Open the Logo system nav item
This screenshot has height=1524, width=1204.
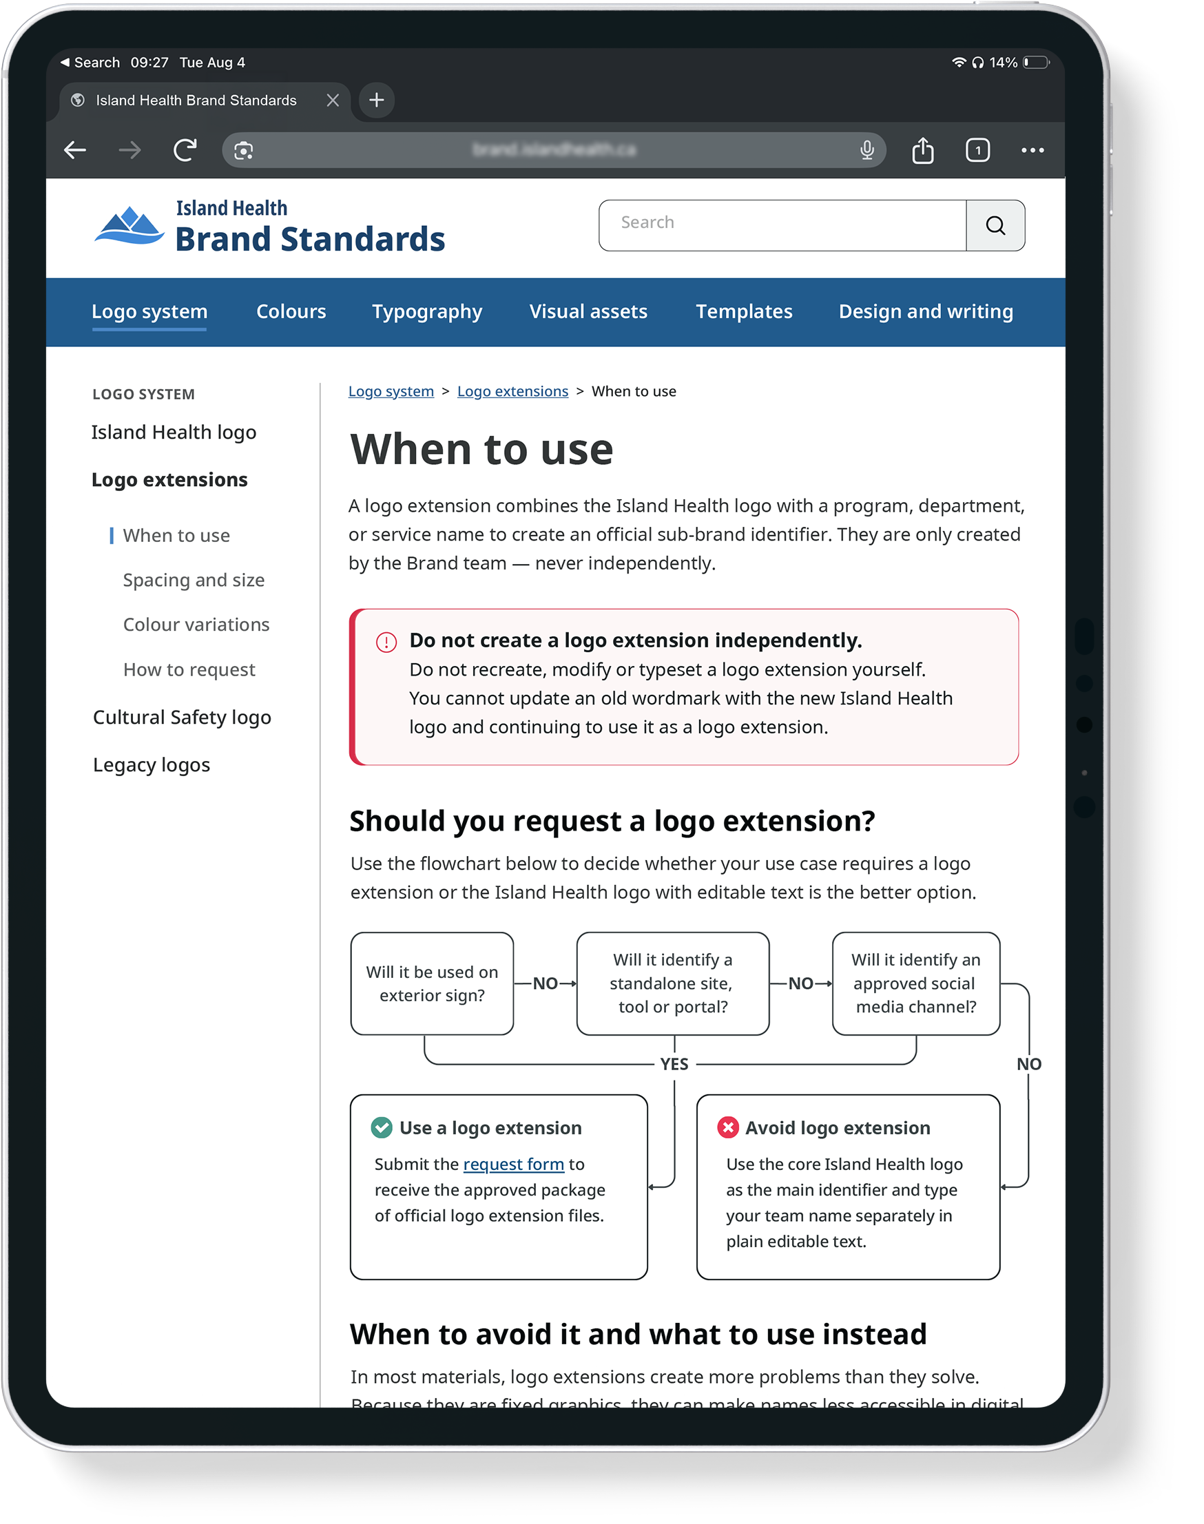pyautogui.click(x=149, y=311)
